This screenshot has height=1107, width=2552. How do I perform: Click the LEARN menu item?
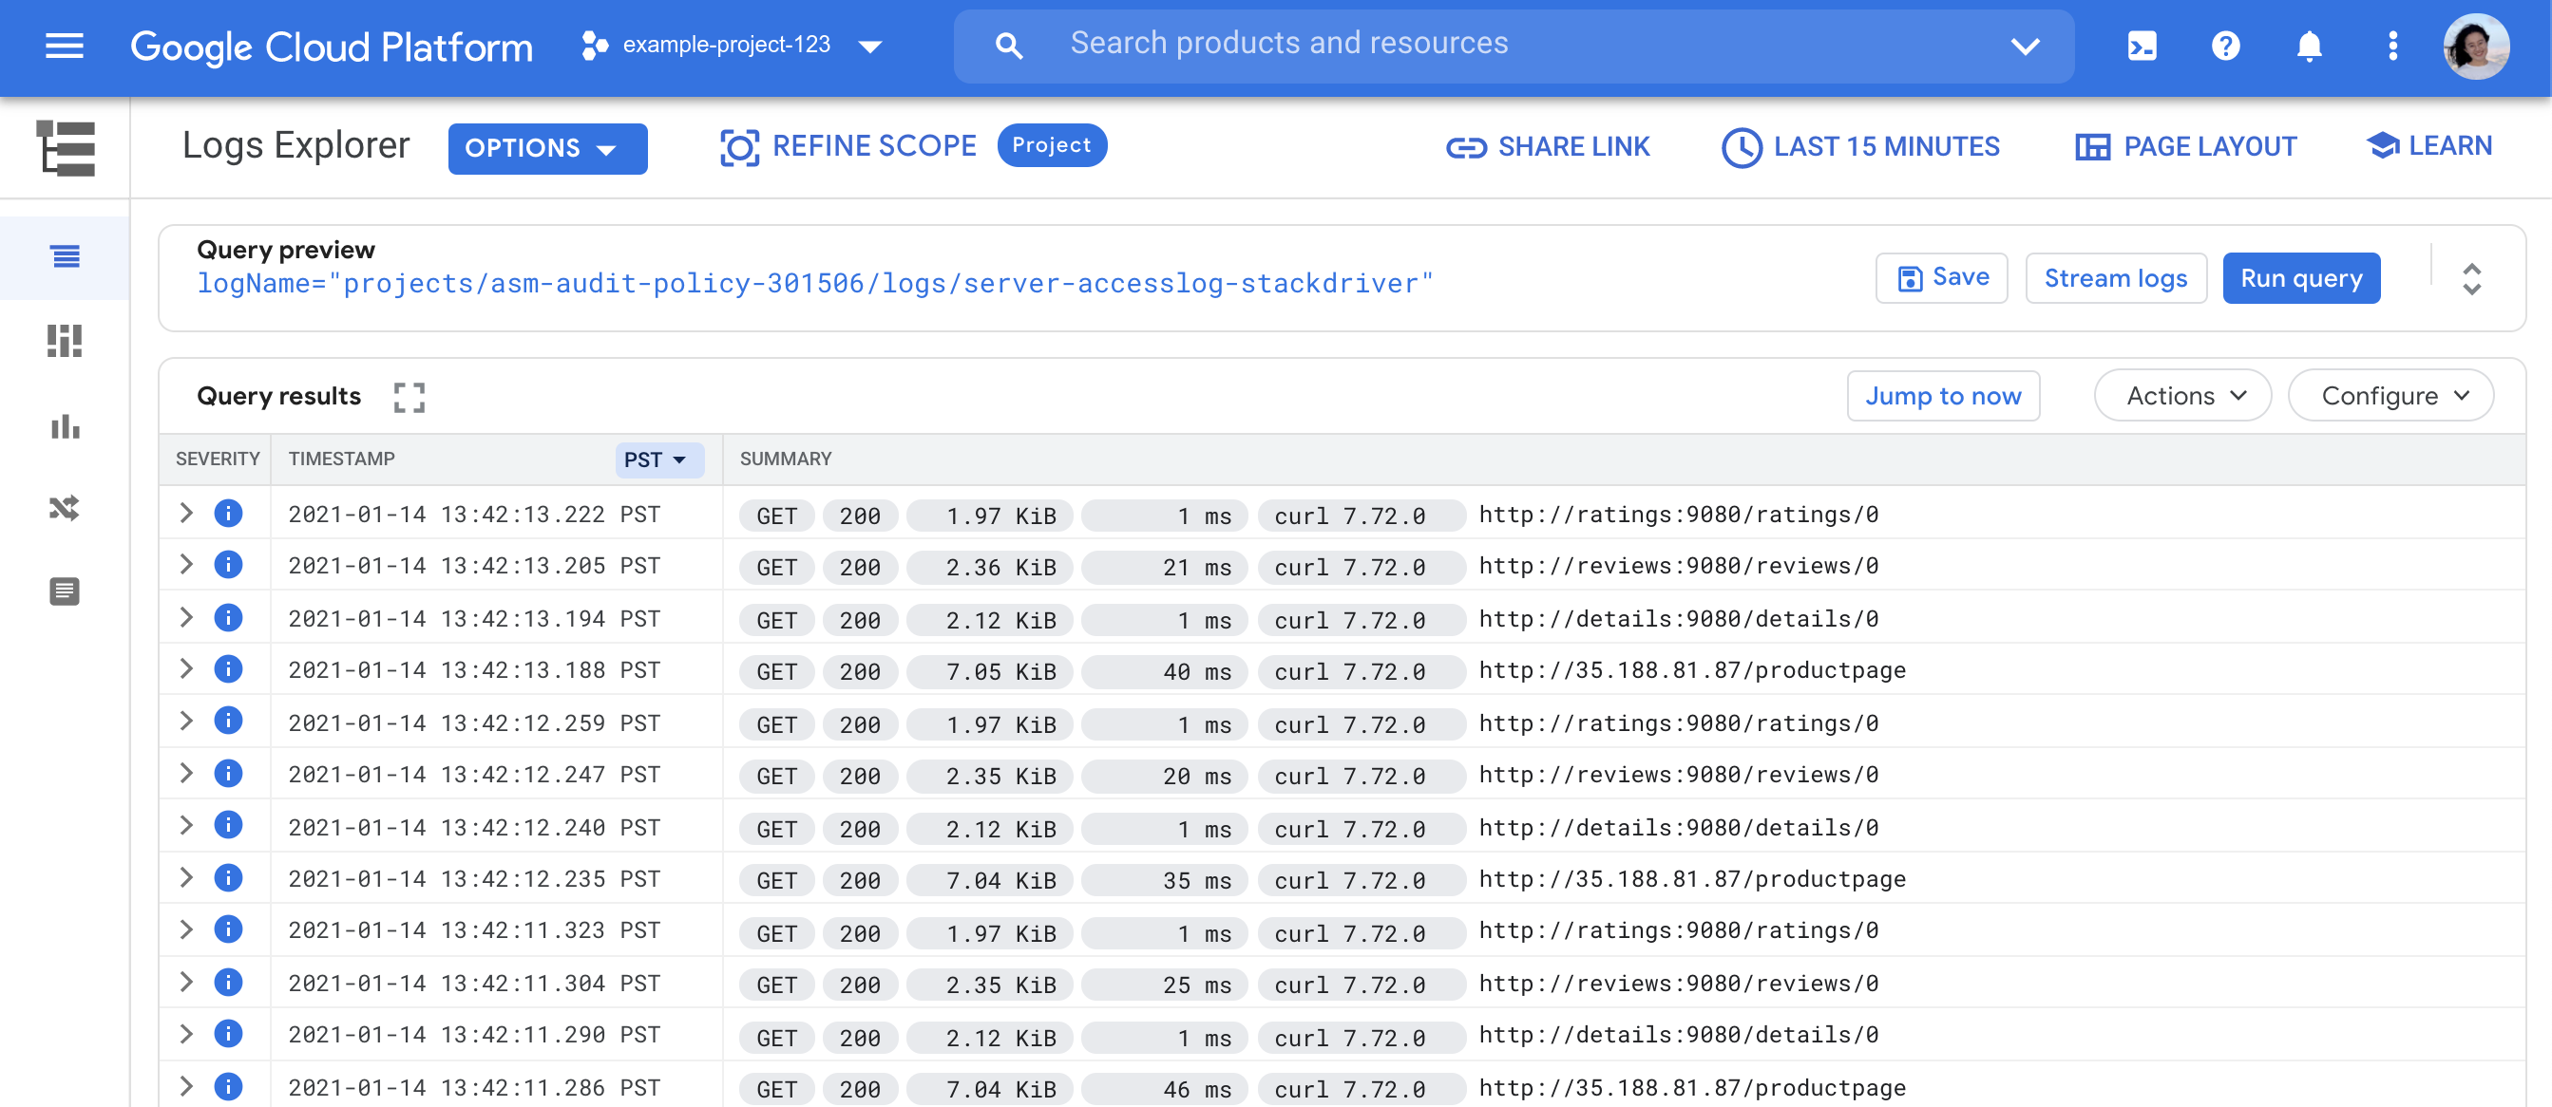click(x=2430, y=144)
